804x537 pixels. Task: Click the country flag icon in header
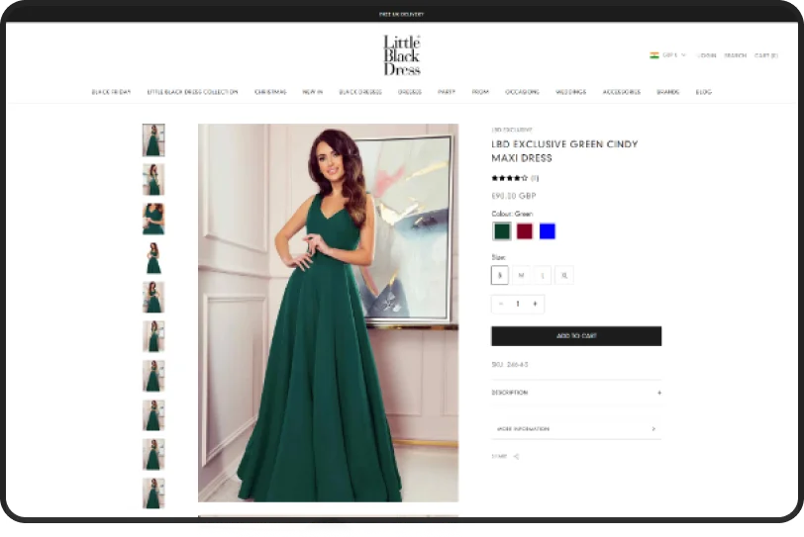pyautogui.click(x=654, y=55)
